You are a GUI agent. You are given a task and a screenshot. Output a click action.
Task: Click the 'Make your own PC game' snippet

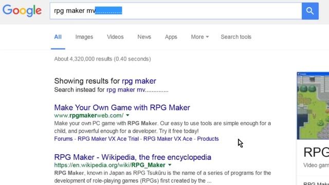click(x=162, y=127)
